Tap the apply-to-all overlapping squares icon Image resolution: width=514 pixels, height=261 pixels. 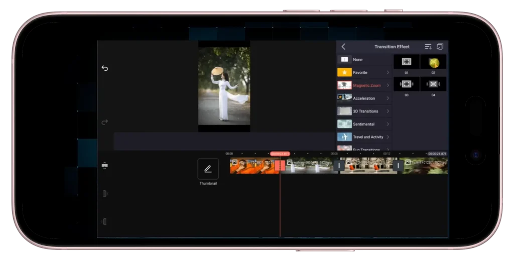click(440, 47)
